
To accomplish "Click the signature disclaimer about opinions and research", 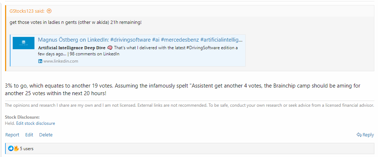I will [189, 105].
